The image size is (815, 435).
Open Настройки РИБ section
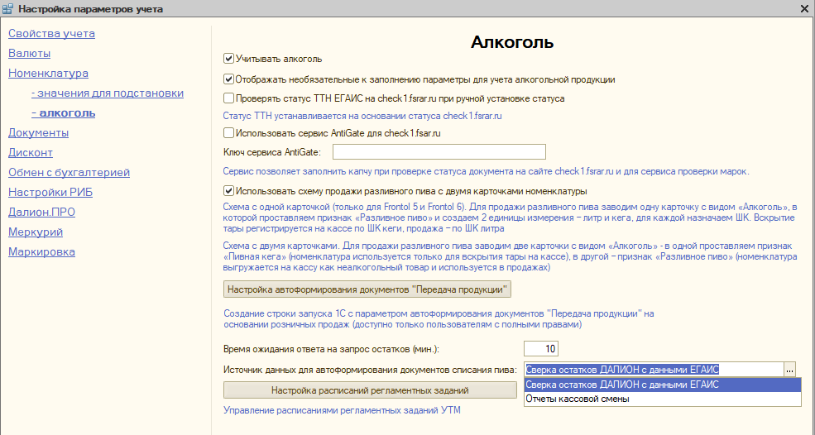tap(50, 193)
